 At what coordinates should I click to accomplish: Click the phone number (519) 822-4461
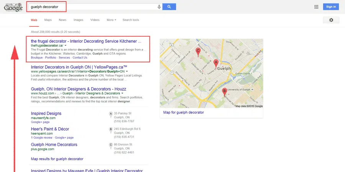(x=124, y=153)
